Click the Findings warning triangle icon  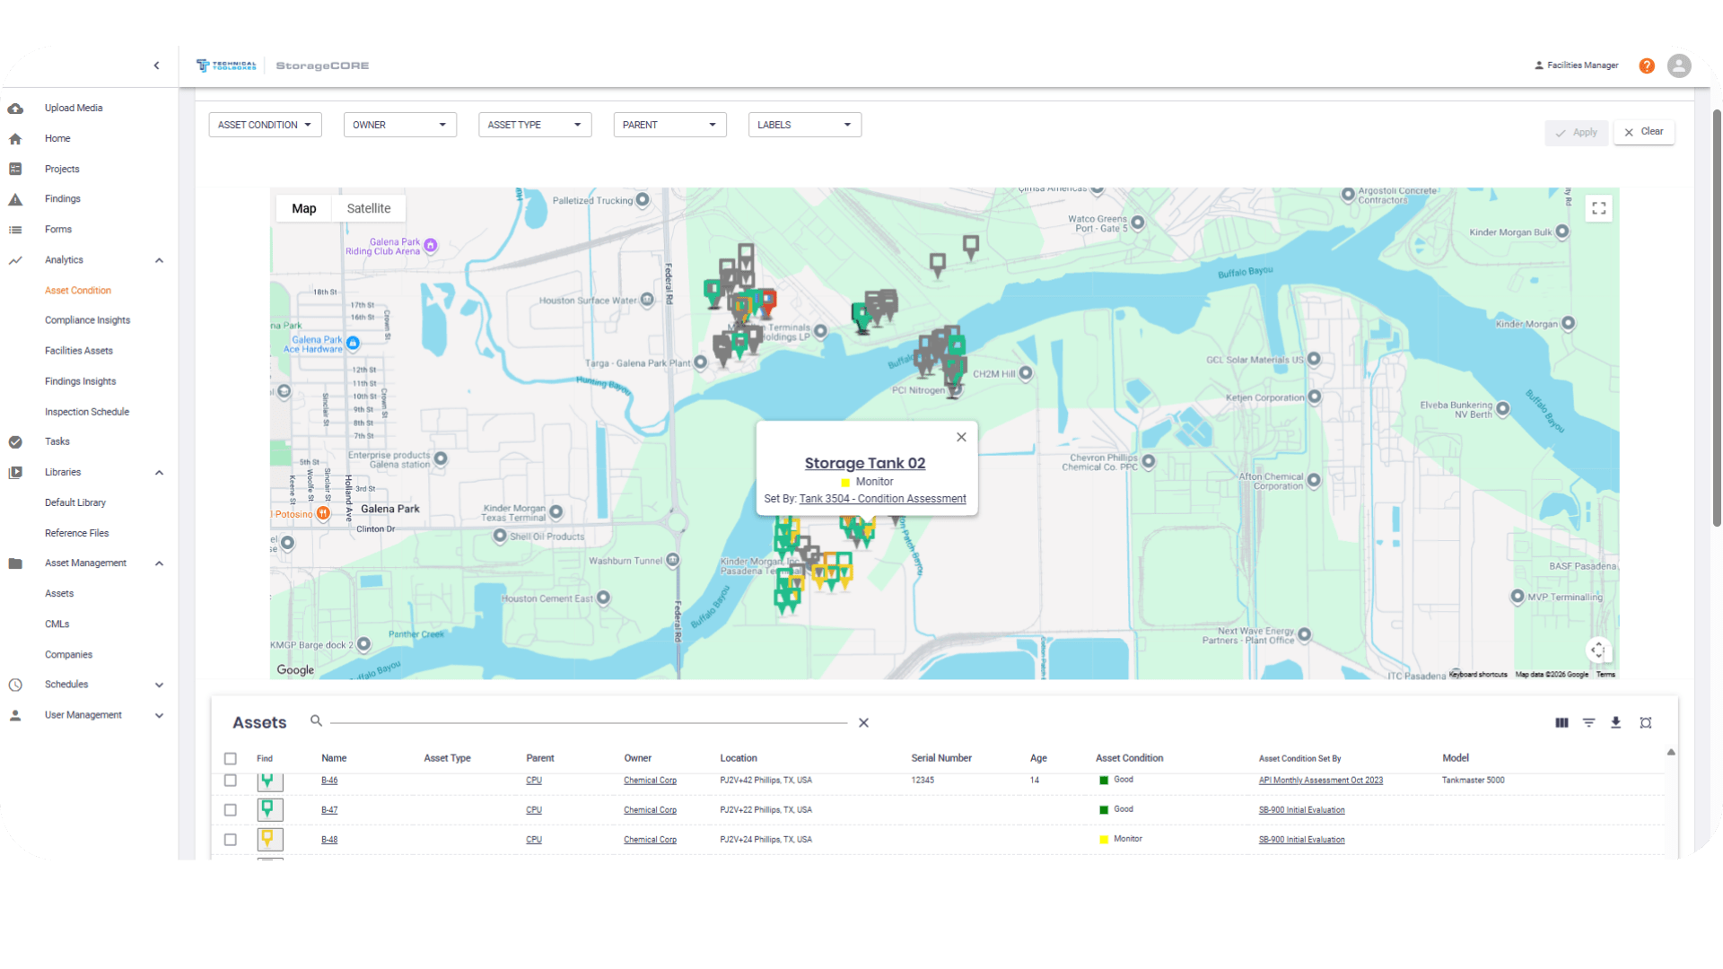pyautogui.click(x=15, y=199)
